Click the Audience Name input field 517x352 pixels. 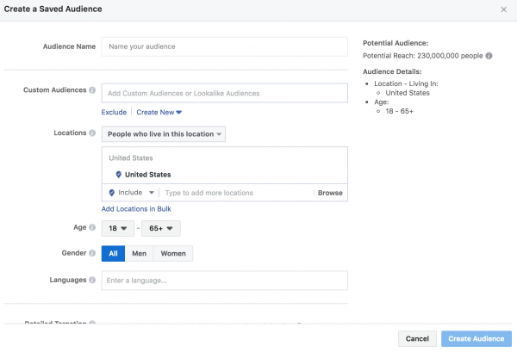(x=225, y=46)
